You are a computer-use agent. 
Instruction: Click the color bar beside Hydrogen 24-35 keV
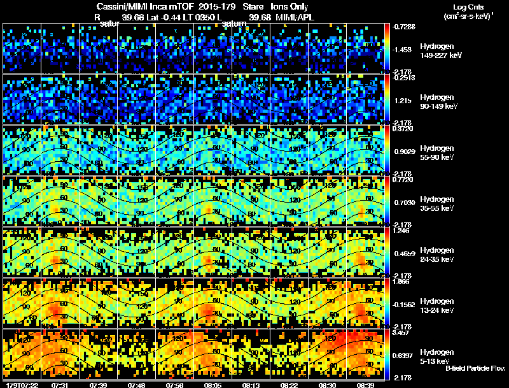point(387,252)
